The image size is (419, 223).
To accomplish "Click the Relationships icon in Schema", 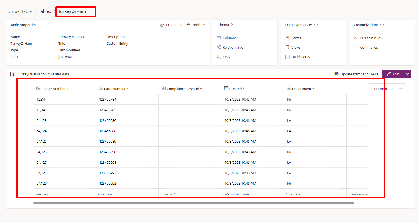I will 219,47.
